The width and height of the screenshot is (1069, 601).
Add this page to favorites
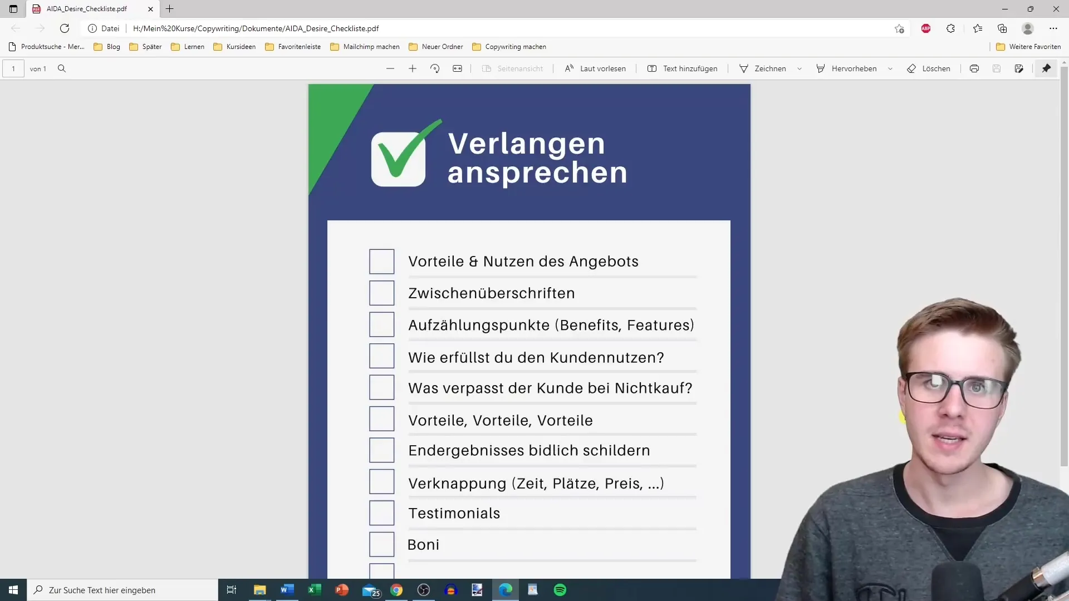(899, 28)
